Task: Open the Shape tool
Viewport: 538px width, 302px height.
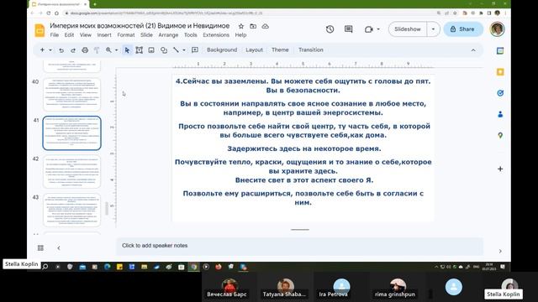Action: tap(164, 50)
